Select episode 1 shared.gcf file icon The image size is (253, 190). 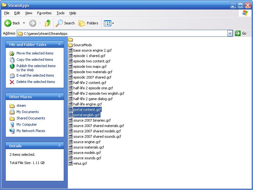[x=70, y=56]
